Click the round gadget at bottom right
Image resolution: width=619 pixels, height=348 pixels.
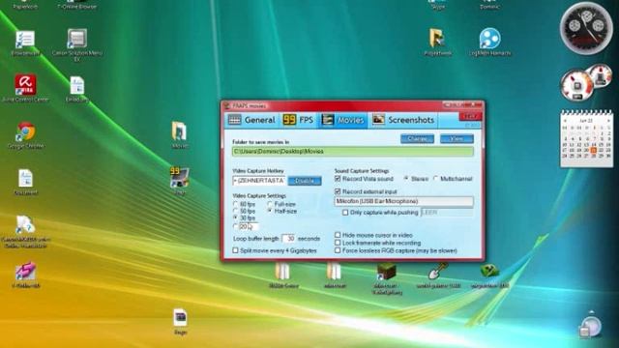[x=591, y=327]
